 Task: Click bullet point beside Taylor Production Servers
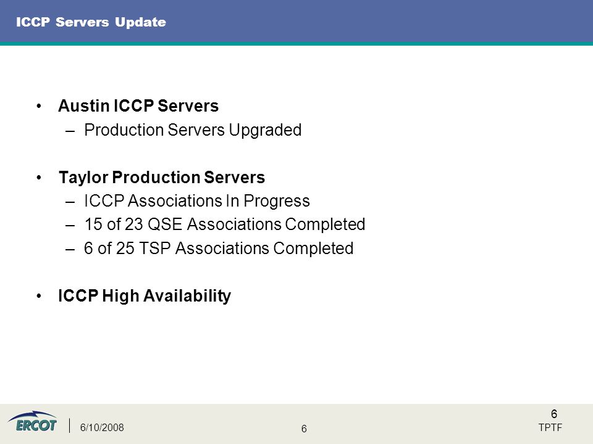tap(39, 178)
